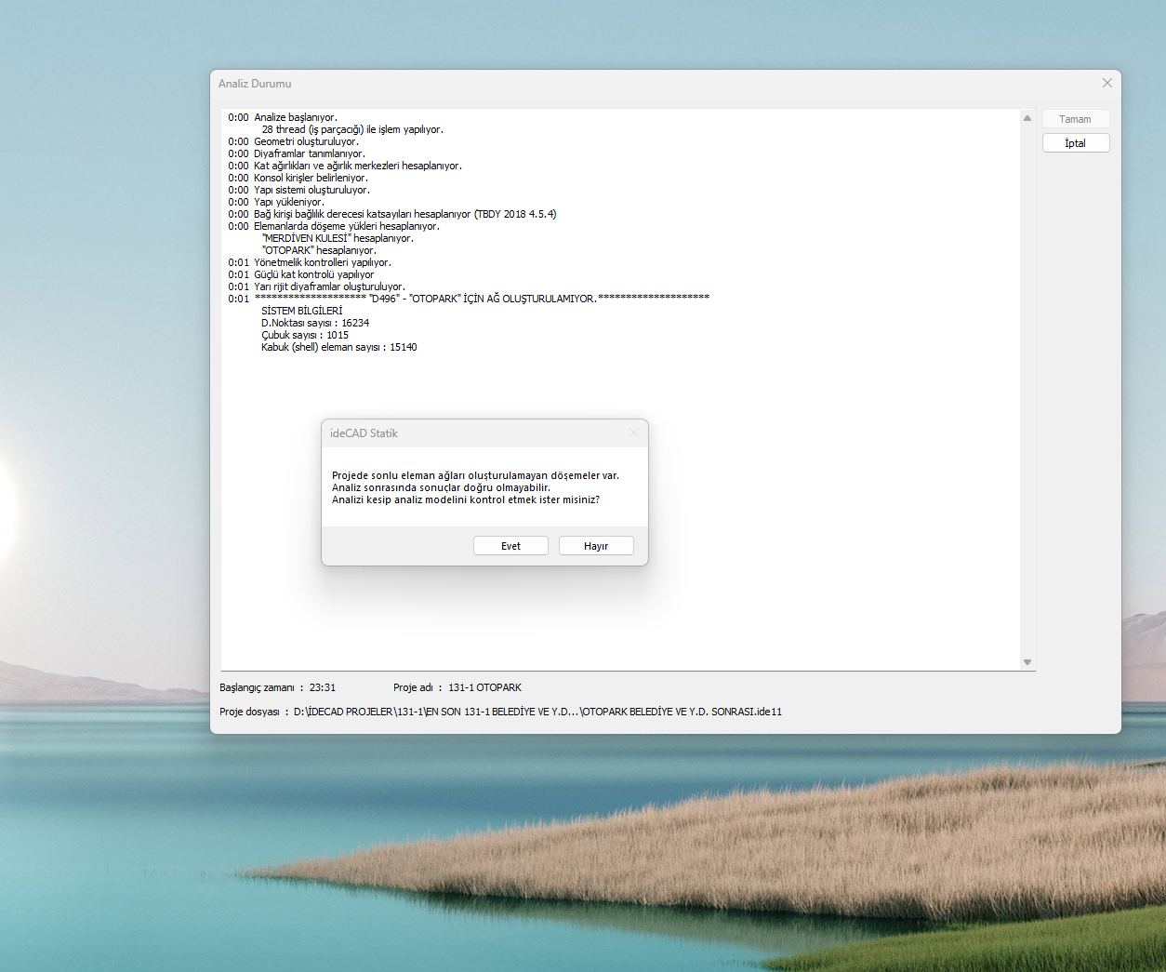The width and height of the screenshot is (1166, 972).
Task: Click the warning message in the dialog
Action: pos(474,487)
